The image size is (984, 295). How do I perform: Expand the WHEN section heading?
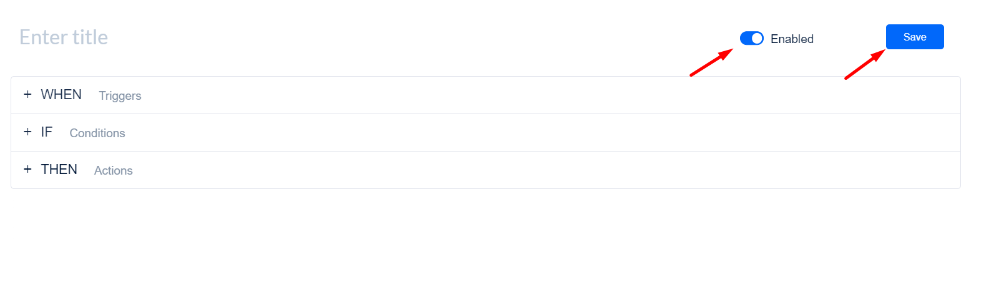[x=61, y=94]
